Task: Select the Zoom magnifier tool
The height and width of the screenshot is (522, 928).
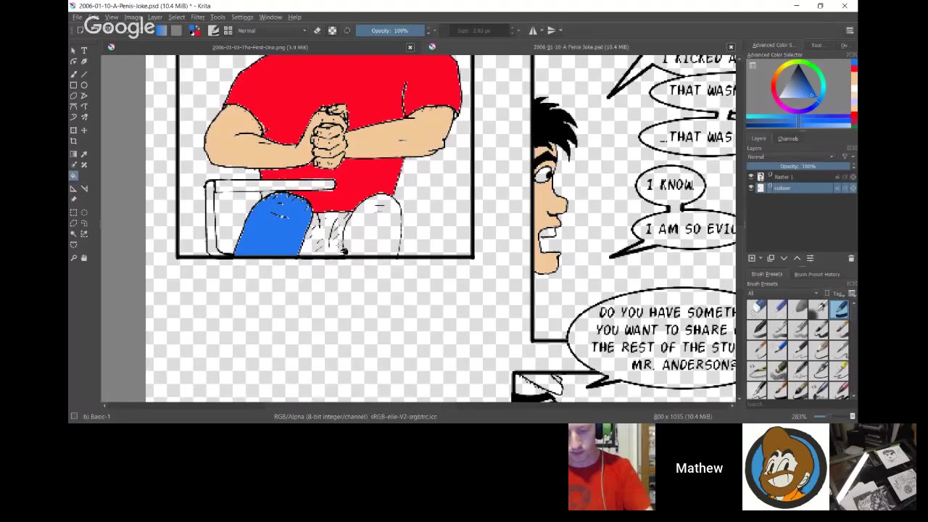Action: point(73,258)
